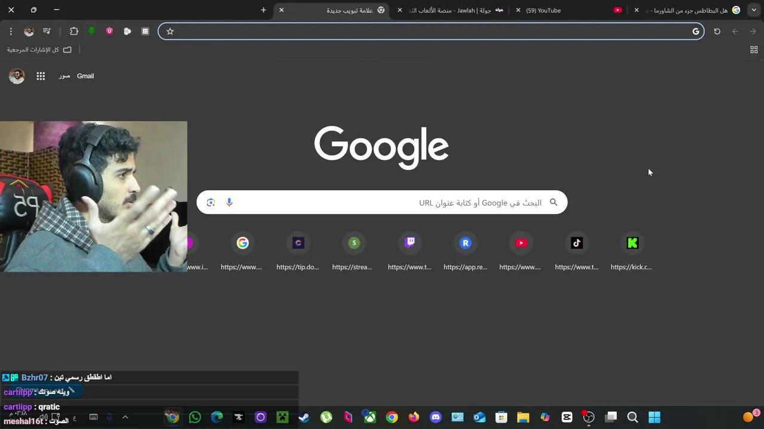Open CapCut from the taskbar
Screen dimensions: 764x429
point(567,417)
